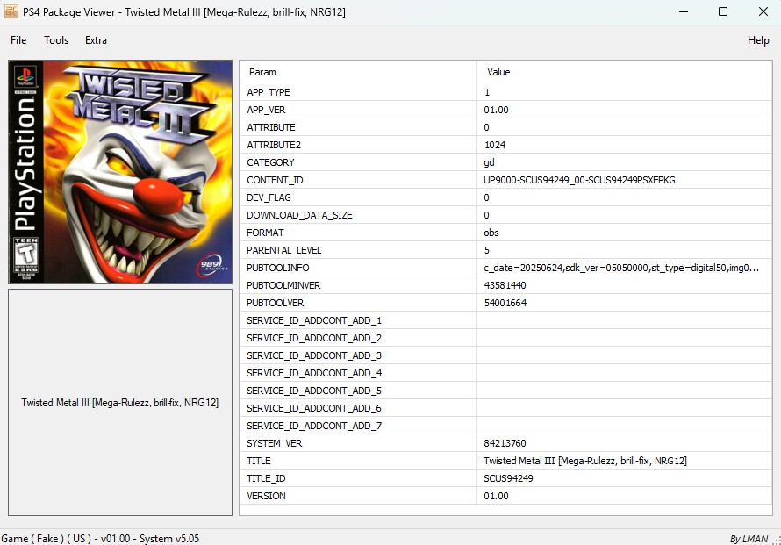Click the value 54001664
781x545 pixels.
505,303
